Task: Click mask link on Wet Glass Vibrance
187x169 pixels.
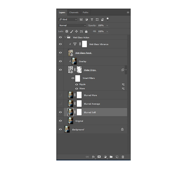Action: (x=80, y=44)
